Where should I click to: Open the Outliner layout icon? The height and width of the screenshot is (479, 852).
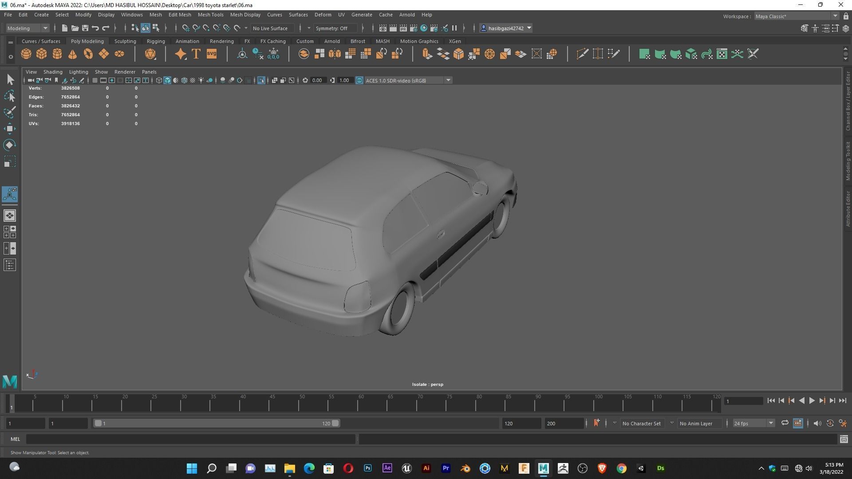coord(10,265)
